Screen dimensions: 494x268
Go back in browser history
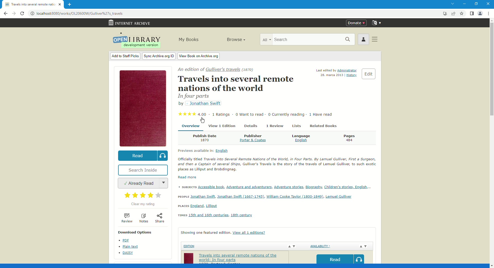pyautogui.click(x=6, y=13)
